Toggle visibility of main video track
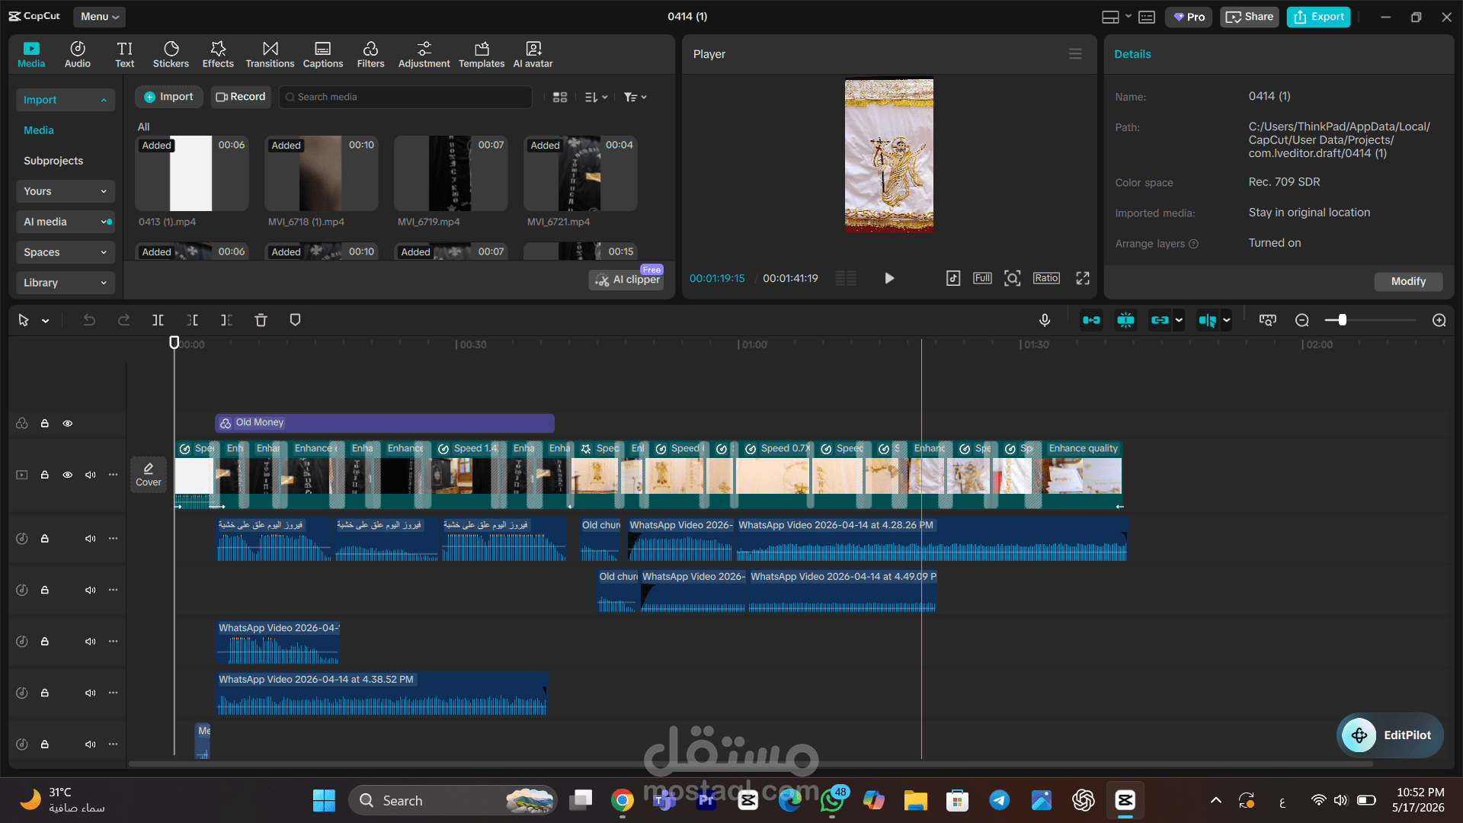 click(68, 475)
